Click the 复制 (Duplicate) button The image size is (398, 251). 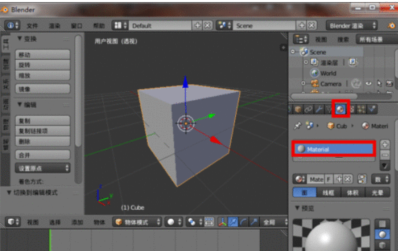point(43,121)
